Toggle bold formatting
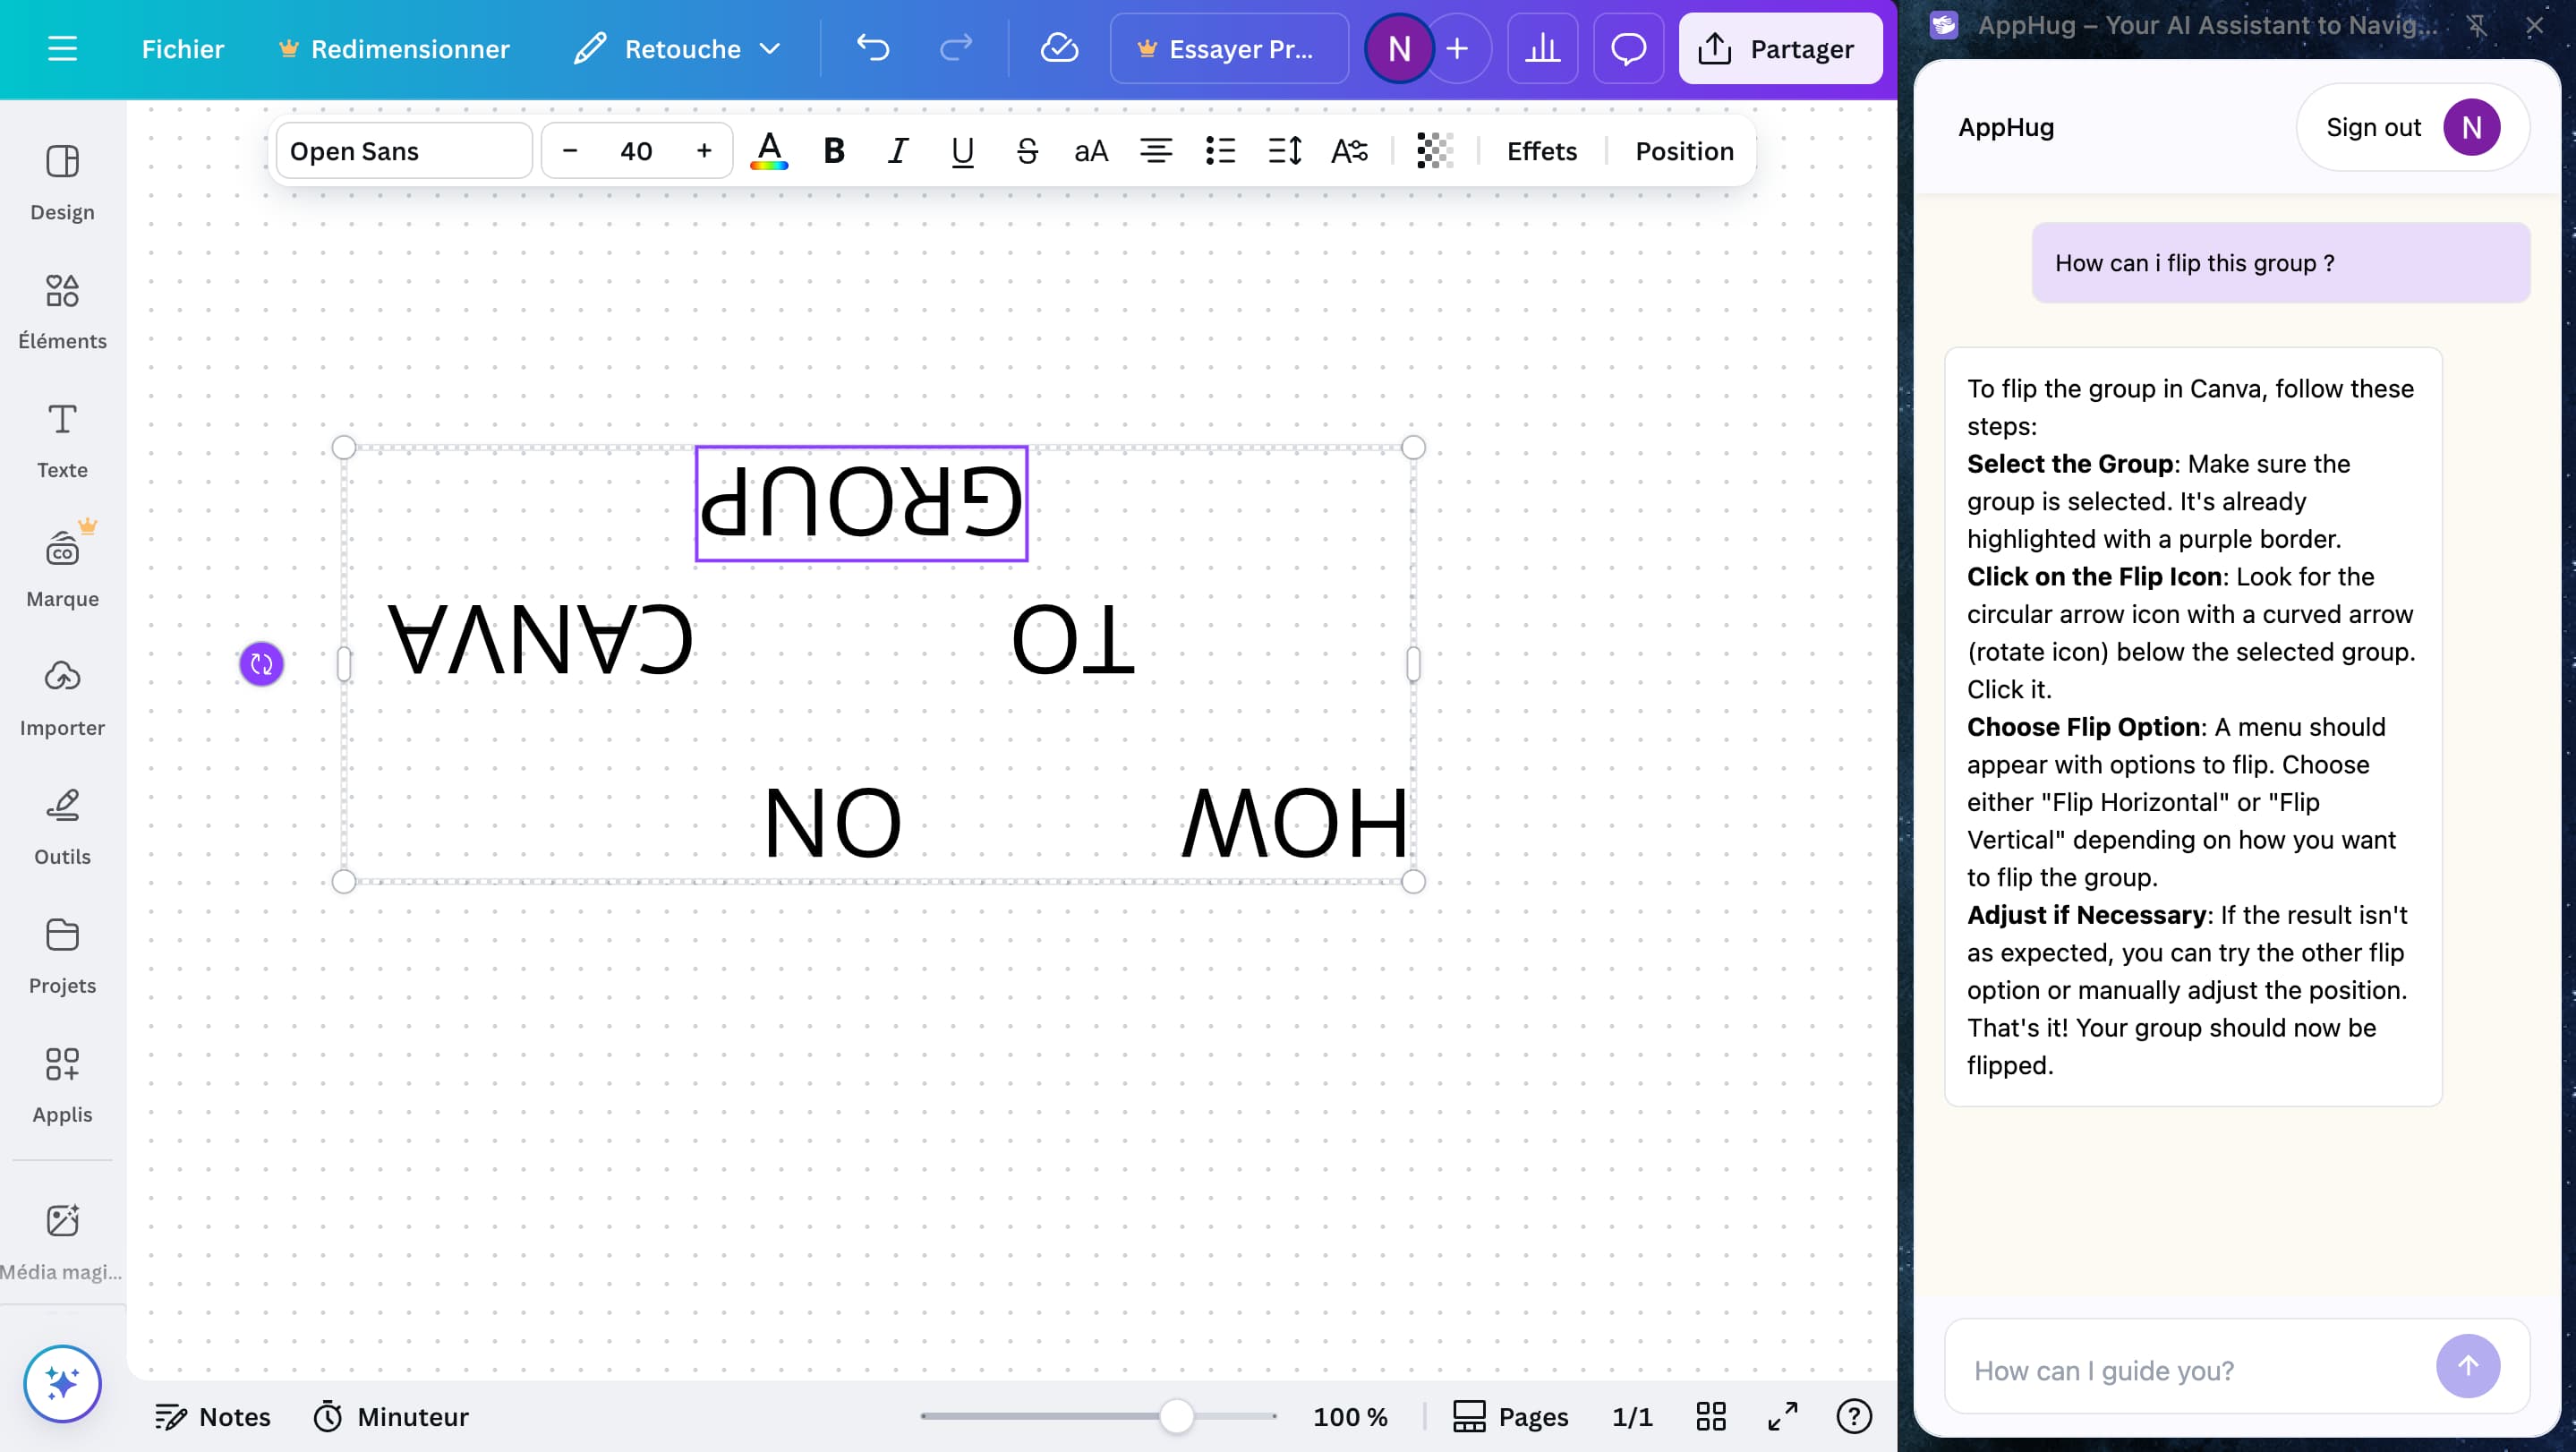 tap(834, 151)
